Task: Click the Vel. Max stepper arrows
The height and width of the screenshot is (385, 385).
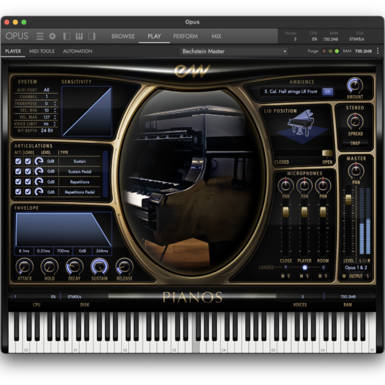Action: pos(55,117)
